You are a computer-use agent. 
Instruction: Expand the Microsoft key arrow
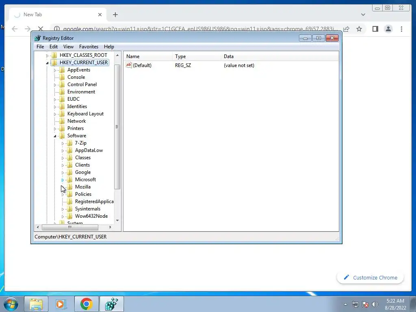pos(63,180)
